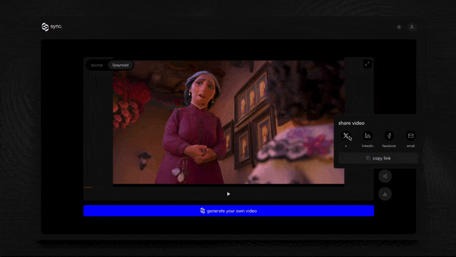This screenshot has height=257, width=456.
Task: Play the video using the play control
Action: (x=229, y=194)
